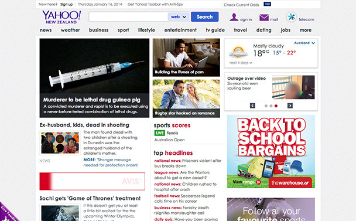Open Prisoners violent after bus breaks down

coord(188,163)
